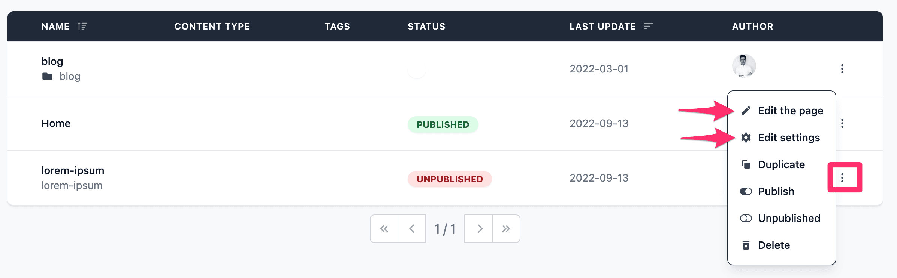
Task: Jump to the last page with the double chevron
Action: (506, 229)
